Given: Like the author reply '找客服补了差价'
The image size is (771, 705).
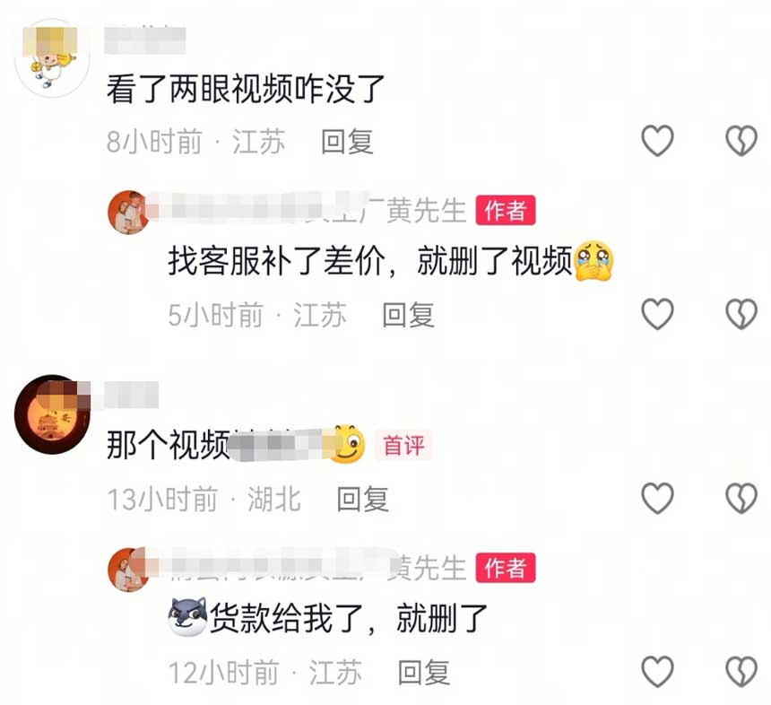Looking at the screenshot, I should click(657, 314).
